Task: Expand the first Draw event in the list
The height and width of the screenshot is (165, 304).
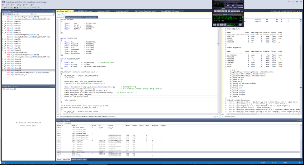Action: click(x=3, y=21)
